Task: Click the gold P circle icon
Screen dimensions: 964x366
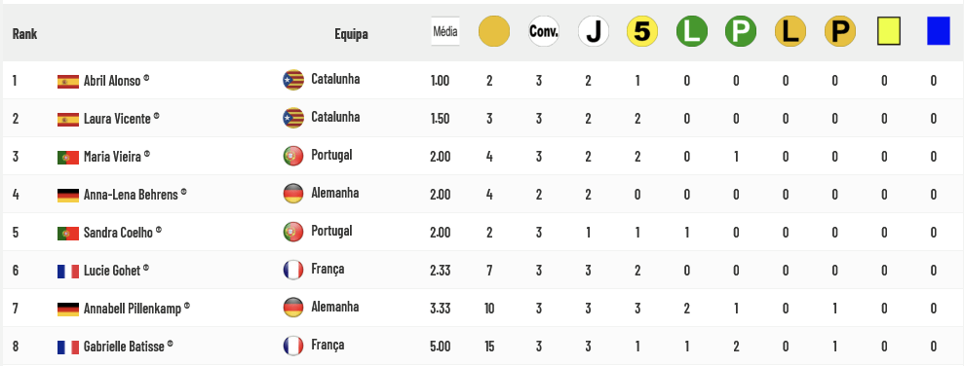Action: point(840,31)
